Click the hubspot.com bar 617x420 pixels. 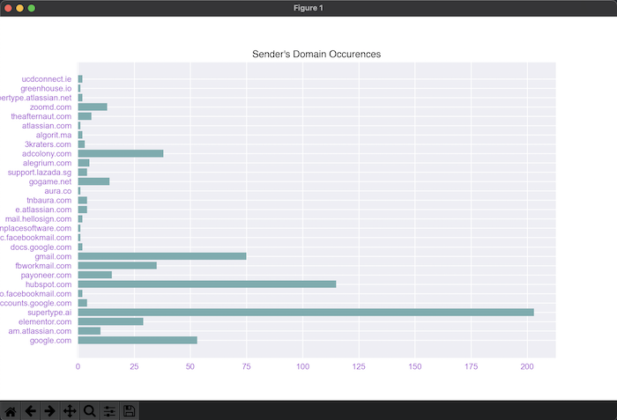[207, 284]
